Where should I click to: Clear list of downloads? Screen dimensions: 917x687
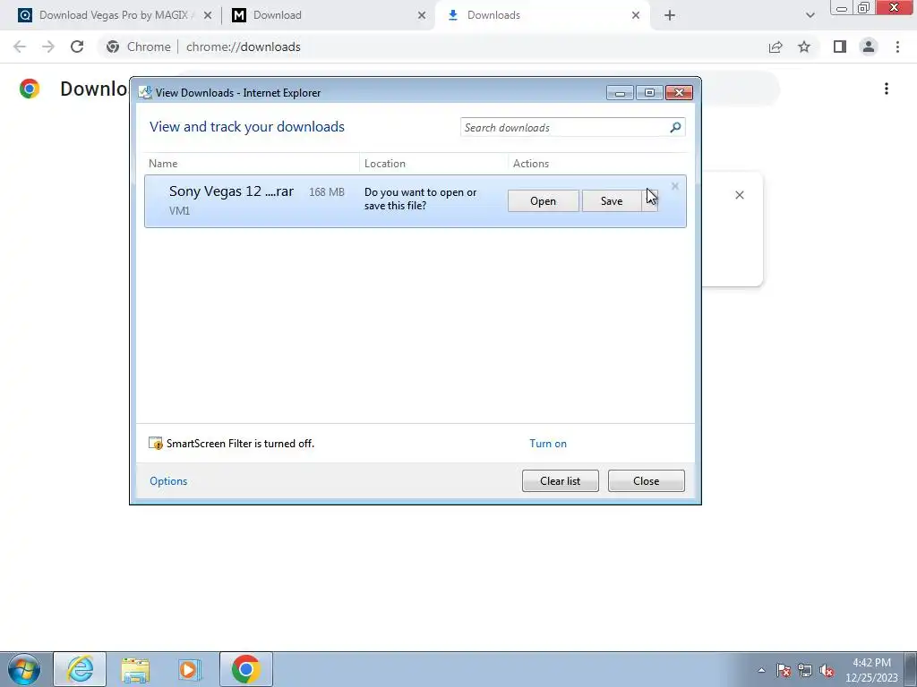(x=561, y=480)
